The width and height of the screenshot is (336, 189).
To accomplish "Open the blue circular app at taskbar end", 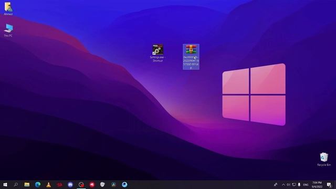I will [x=124, y=184].
